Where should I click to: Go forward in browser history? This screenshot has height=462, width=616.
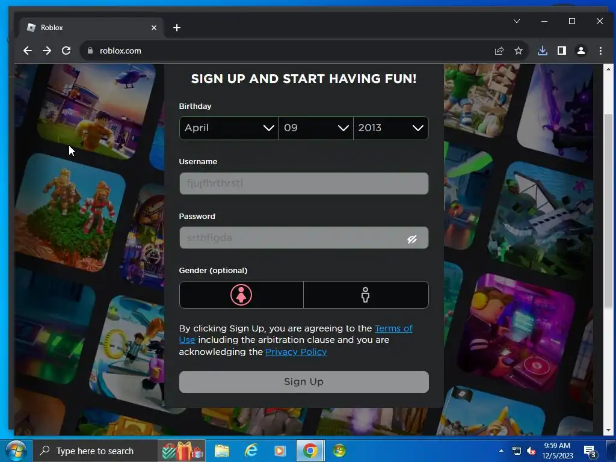47,51
